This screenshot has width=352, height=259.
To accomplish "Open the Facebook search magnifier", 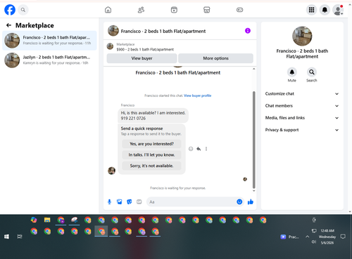I will pos(23,10).
